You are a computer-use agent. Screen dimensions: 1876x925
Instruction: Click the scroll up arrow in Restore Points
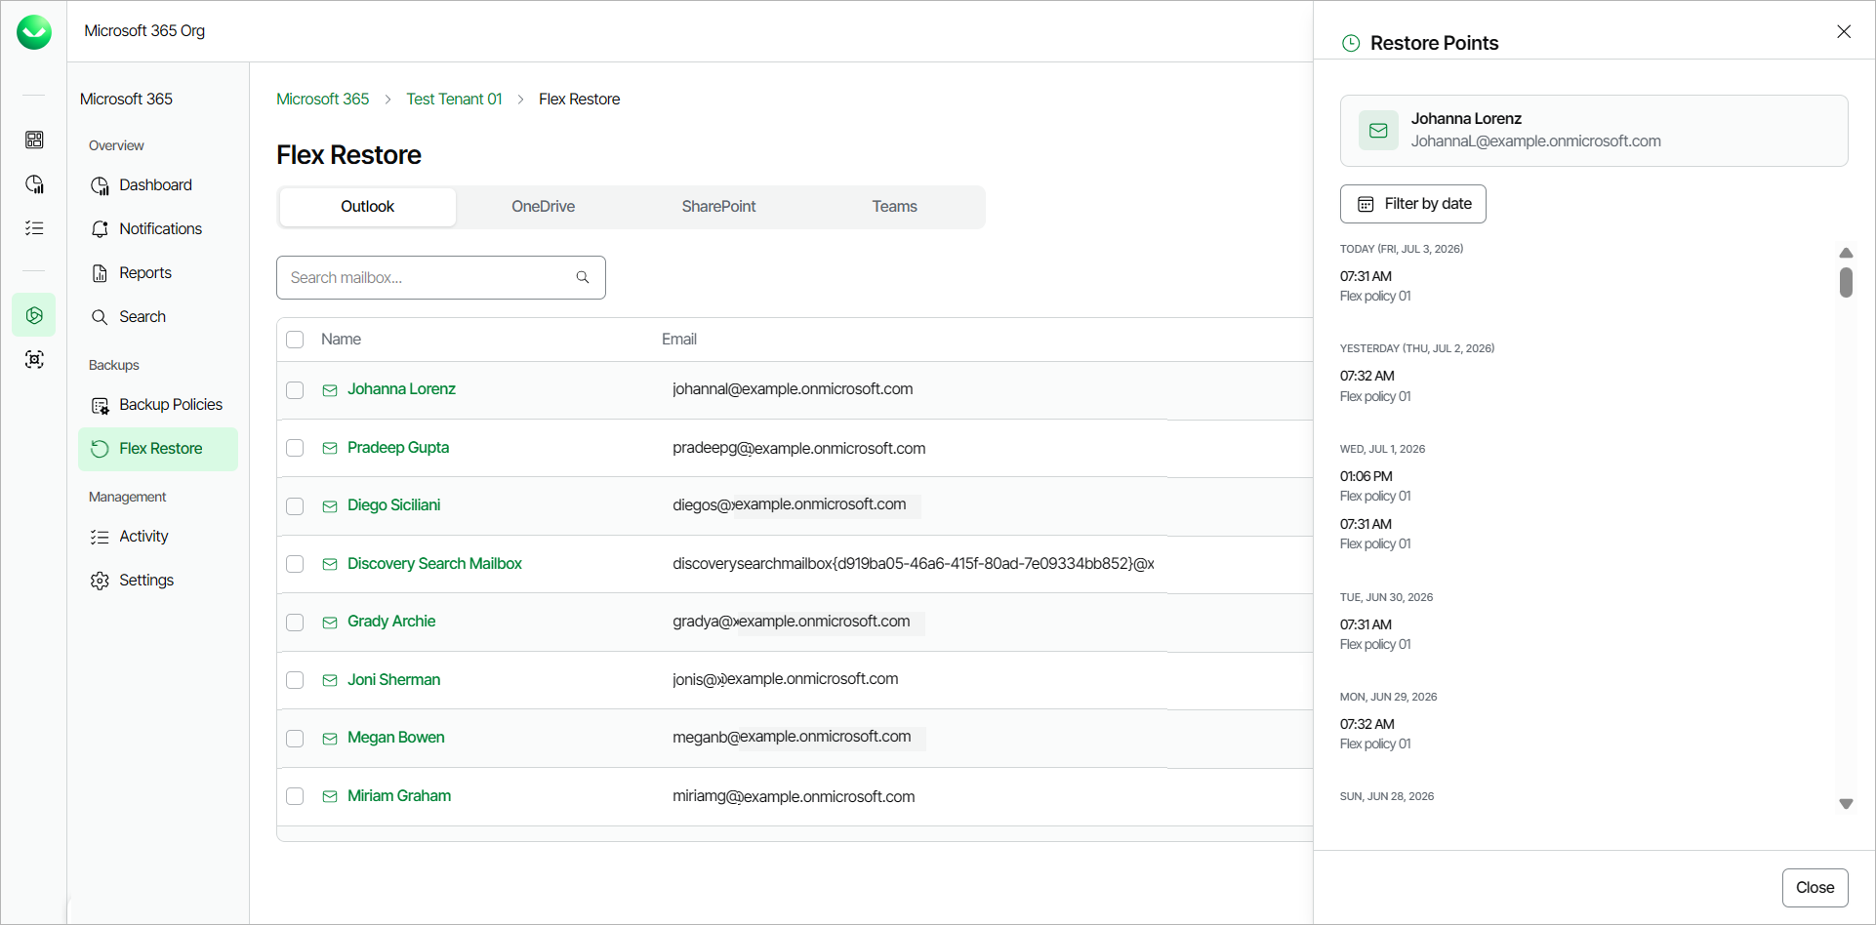pyautogui.click(x=1846, y=253)
